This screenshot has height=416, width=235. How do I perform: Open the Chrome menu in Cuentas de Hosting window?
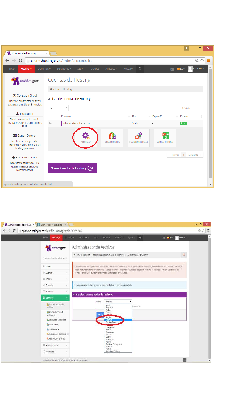(208, 61)
